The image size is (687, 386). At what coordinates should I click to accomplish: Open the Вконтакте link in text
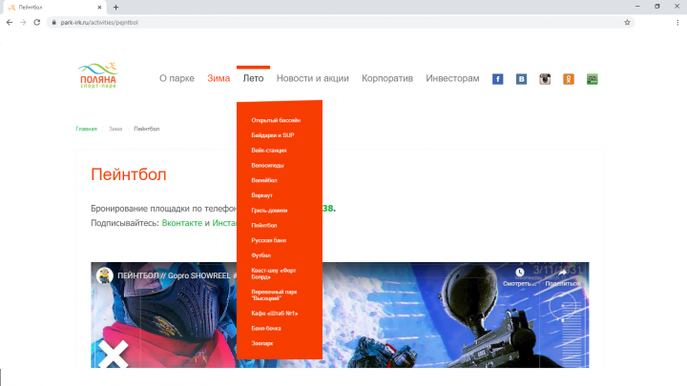(x=182, y=223)
